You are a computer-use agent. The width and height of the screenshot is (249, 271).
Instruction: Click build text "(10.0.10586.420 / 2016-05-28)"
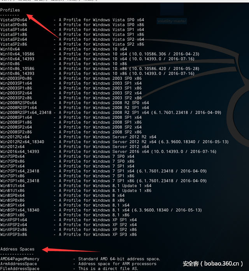pyautogui.click(x=165, y=69)
